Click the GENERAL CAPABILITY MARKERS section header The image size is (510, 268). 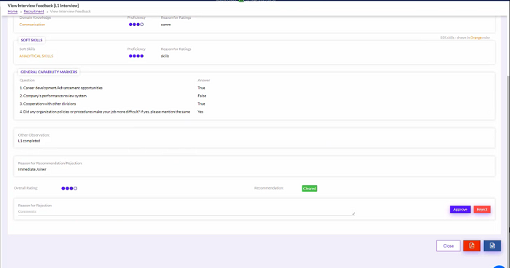tap(49, 72)
